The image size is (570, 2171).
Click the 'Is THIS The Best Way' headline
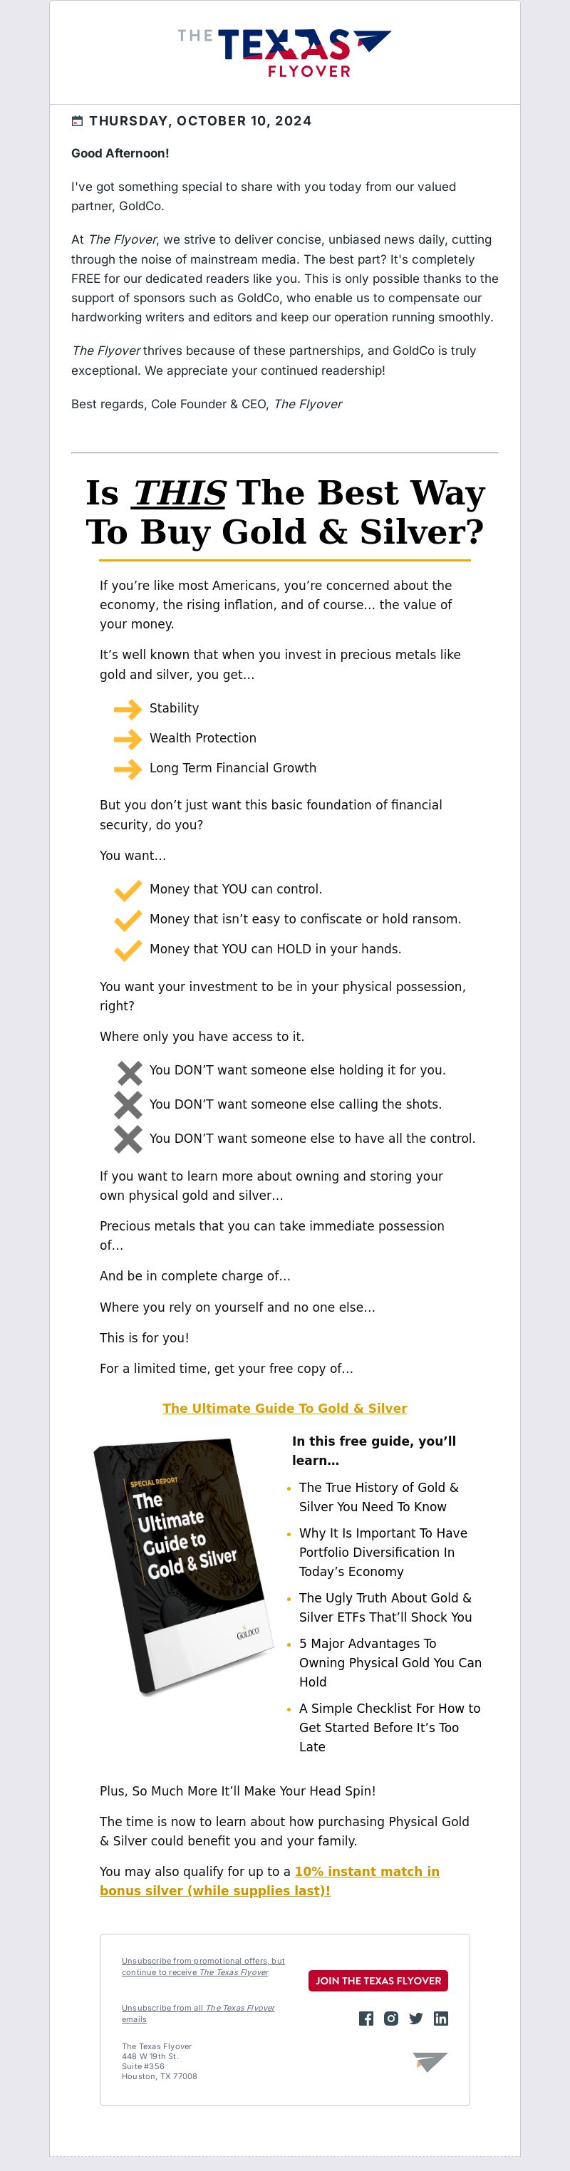285,512
